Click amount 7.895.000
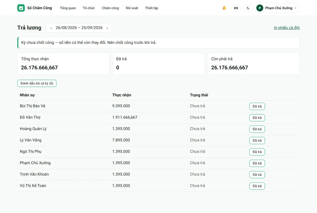The width and height of the screenshot is (317, 213). [121, 140]
